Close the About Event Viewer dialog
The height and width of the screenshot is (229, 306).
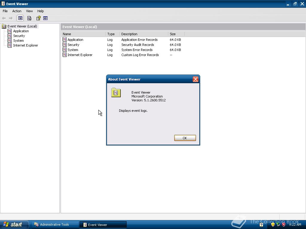point(195,79)
